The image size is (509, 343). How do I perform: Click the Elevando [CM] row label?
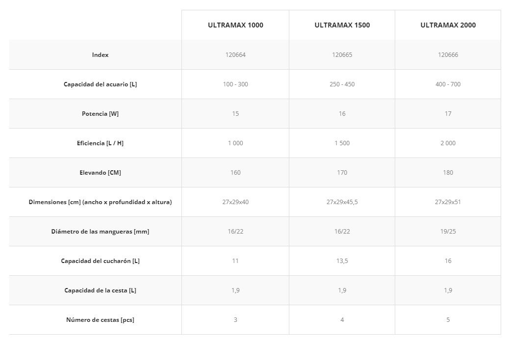pyautogui.click(x=100, y=173)
